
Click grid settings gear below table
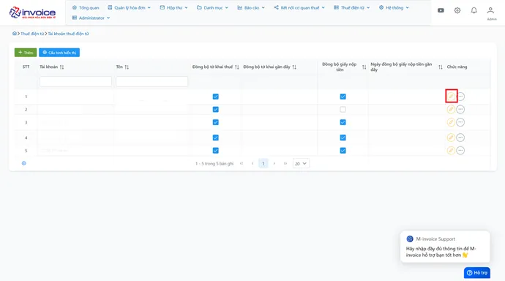tap(24, 163)
